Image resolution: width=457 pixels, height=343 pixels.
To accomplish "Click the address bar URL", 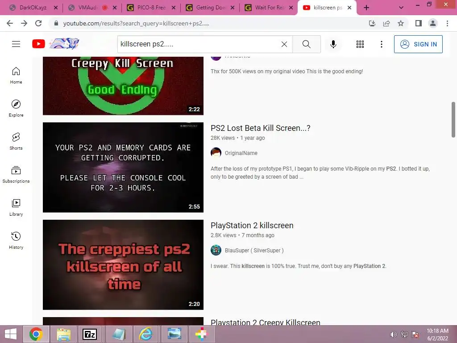I will coord(136,23).
